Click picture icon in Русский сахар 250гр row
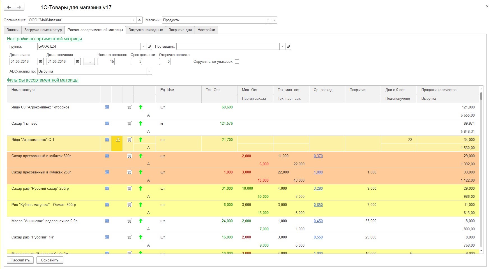491x269 pixels. (x=107, y=188)
